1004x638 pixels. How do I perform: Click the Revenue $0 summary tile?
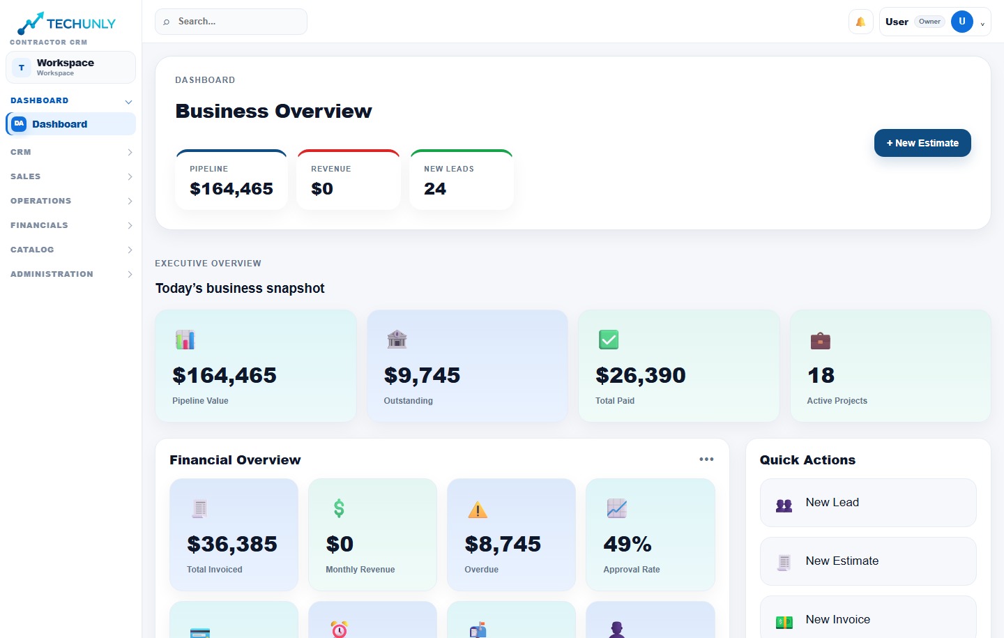click(349, 180)
